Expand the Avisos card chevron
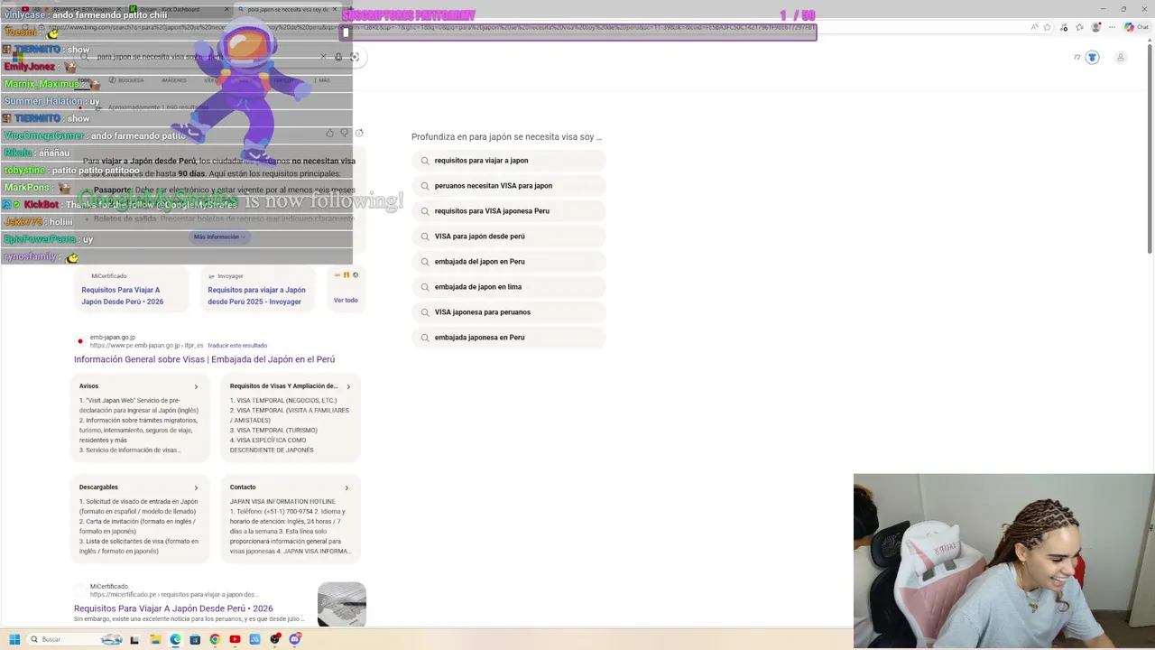This screenshot has width=1155, height=650. [196, 386]
